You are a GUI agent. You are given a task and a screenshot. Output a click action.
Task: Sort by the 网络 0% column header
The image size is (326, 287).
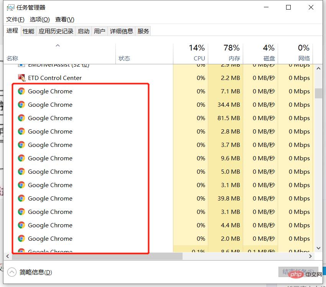(x=295, y=54)
